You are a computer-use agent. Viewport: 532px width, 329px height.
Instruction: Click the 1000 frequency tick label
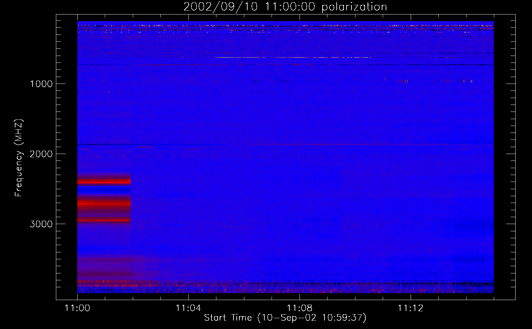pos(41,84)
